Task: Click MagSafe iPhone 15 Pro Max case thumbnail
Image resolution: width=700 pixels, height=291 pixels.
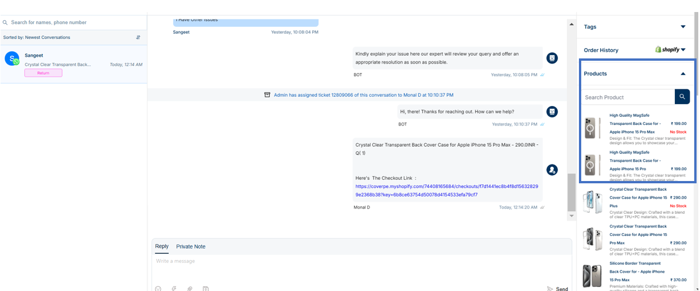Action: point(593,128)
